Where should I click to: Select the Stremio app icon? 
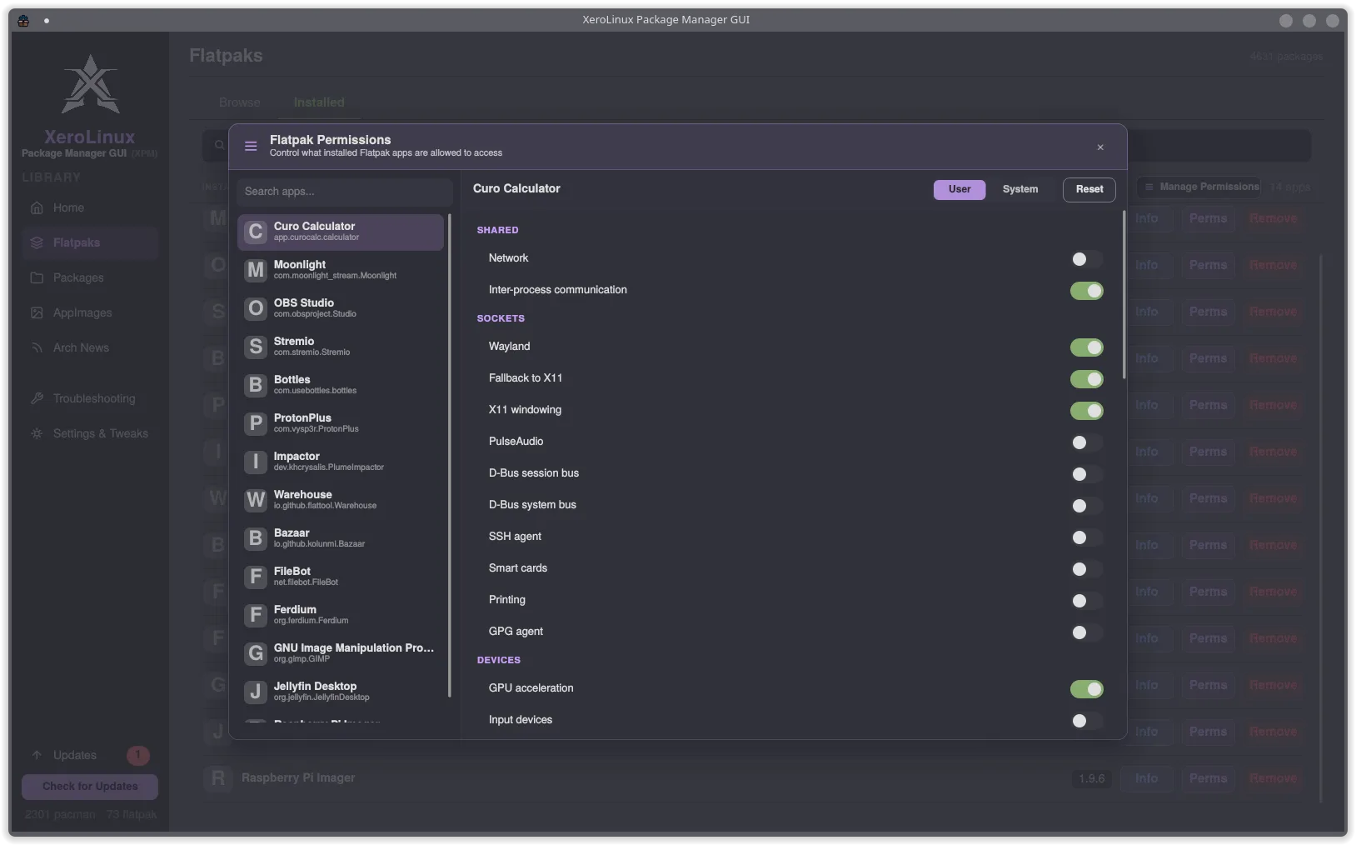(256, 347)
